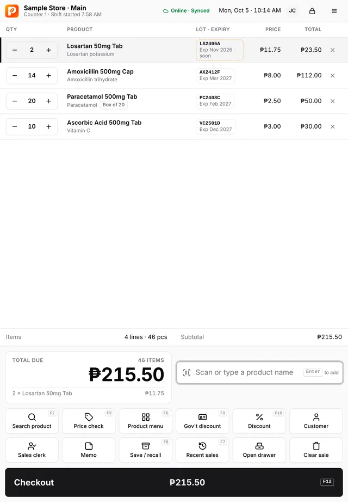Image resolution: width=348 pixels, height=502 pixels.
Task: Click the F12 shortcut badge
Action: pyautogui.click(x=327, y=482)
